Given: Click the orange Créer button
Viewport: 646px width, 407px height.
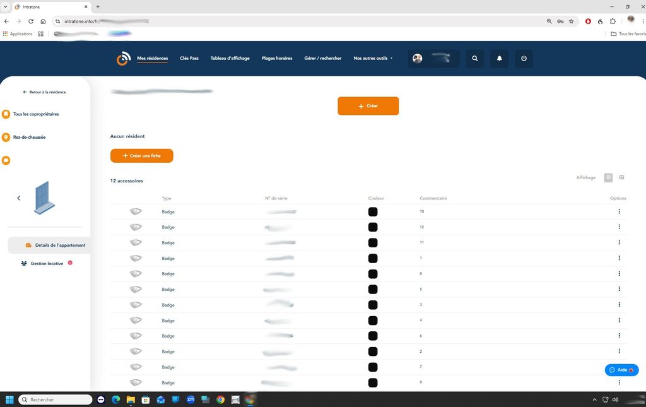Looking at the screenshot, I should [x=368, y=106].
